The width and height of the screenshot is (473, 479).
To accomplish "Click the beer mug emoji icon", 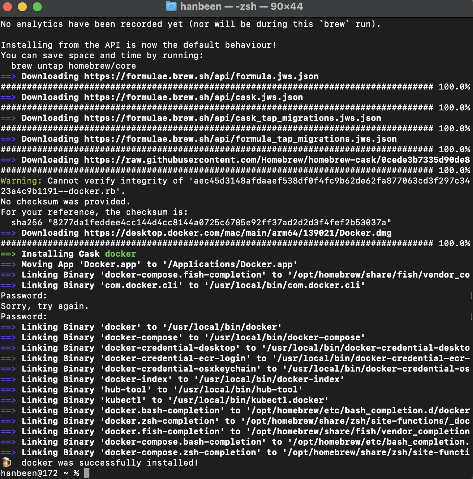I will (6, 463).
